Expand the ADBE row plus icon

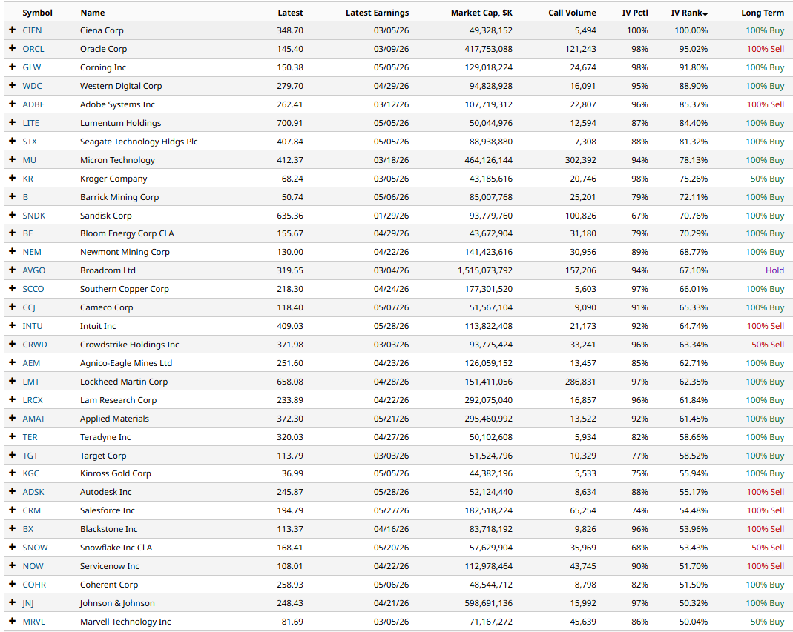coord(13,104)
